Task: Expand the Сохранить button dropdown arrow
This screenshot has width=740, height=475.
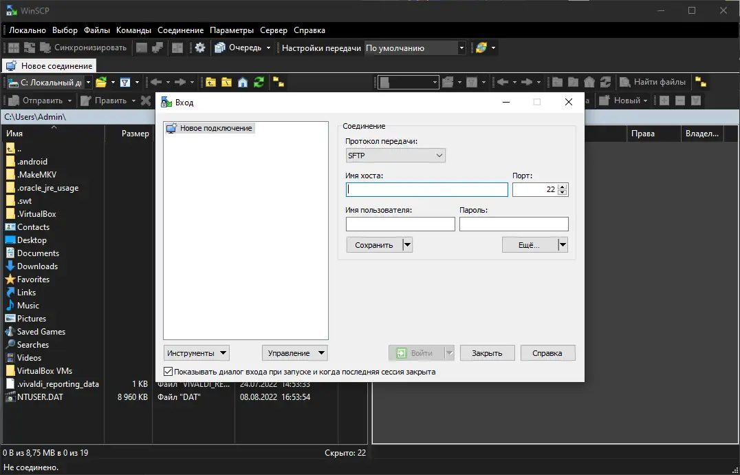Action: [x=407, y=244]
